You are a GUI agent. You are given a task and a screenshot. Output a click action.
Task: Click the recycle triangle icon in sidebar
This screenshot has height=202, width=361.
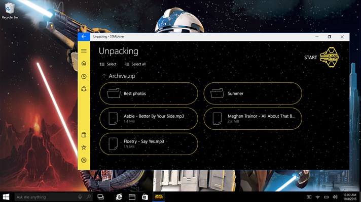pyautogui.click(x=84, y=89)
